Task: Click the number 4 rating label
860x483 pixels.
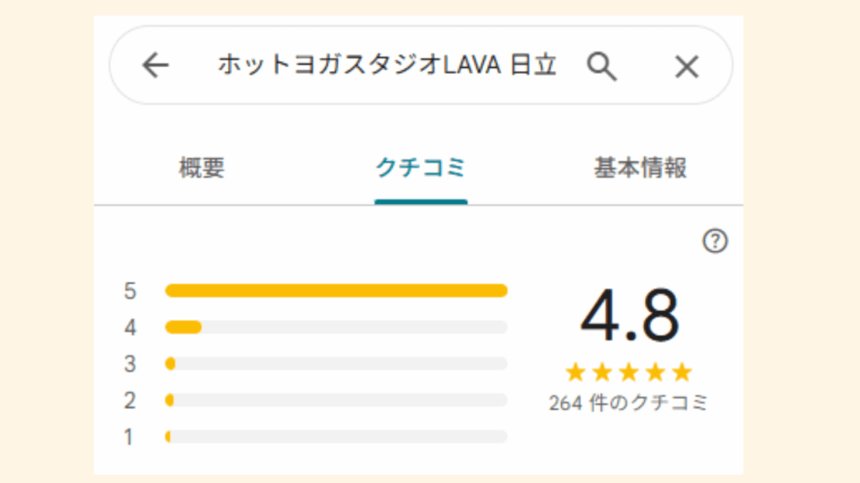Action: 130,328
